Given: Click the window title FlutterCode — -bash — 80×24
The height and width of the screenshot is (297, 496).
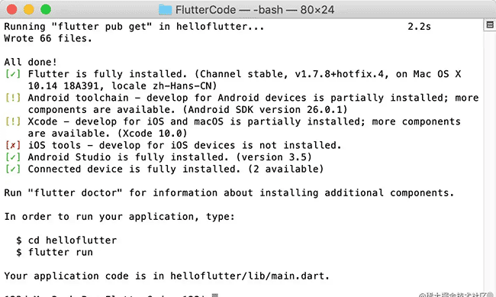Looking at the screenshot, I should click(x=255, y=10).
